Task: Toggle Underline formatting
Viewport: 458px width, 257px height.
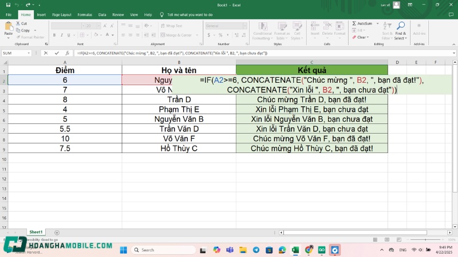Action: [69, 35]
